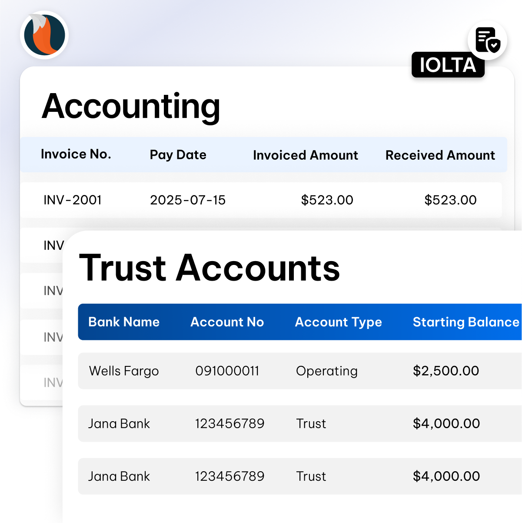Viewport: 522px width, 523px height.
Task: Click the Accounting panel heading
Action: (131, 106)
